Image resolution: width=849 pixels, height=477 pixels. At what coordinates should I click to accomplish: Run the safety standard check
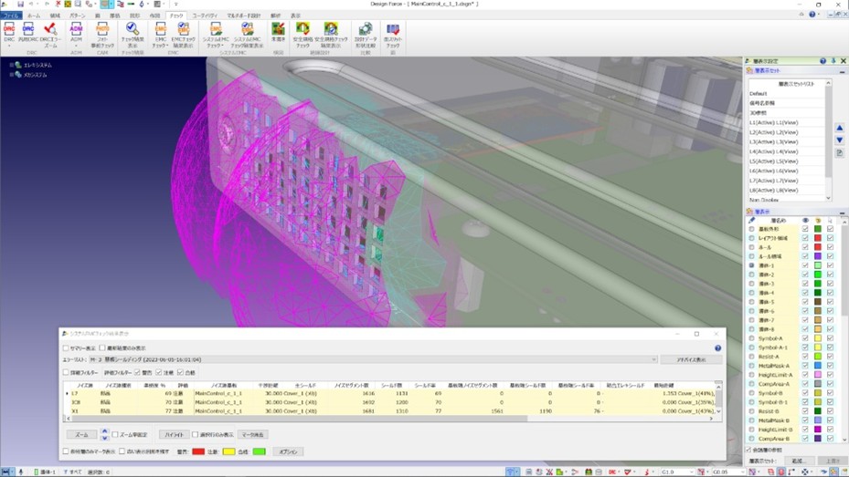click(302, 31)
